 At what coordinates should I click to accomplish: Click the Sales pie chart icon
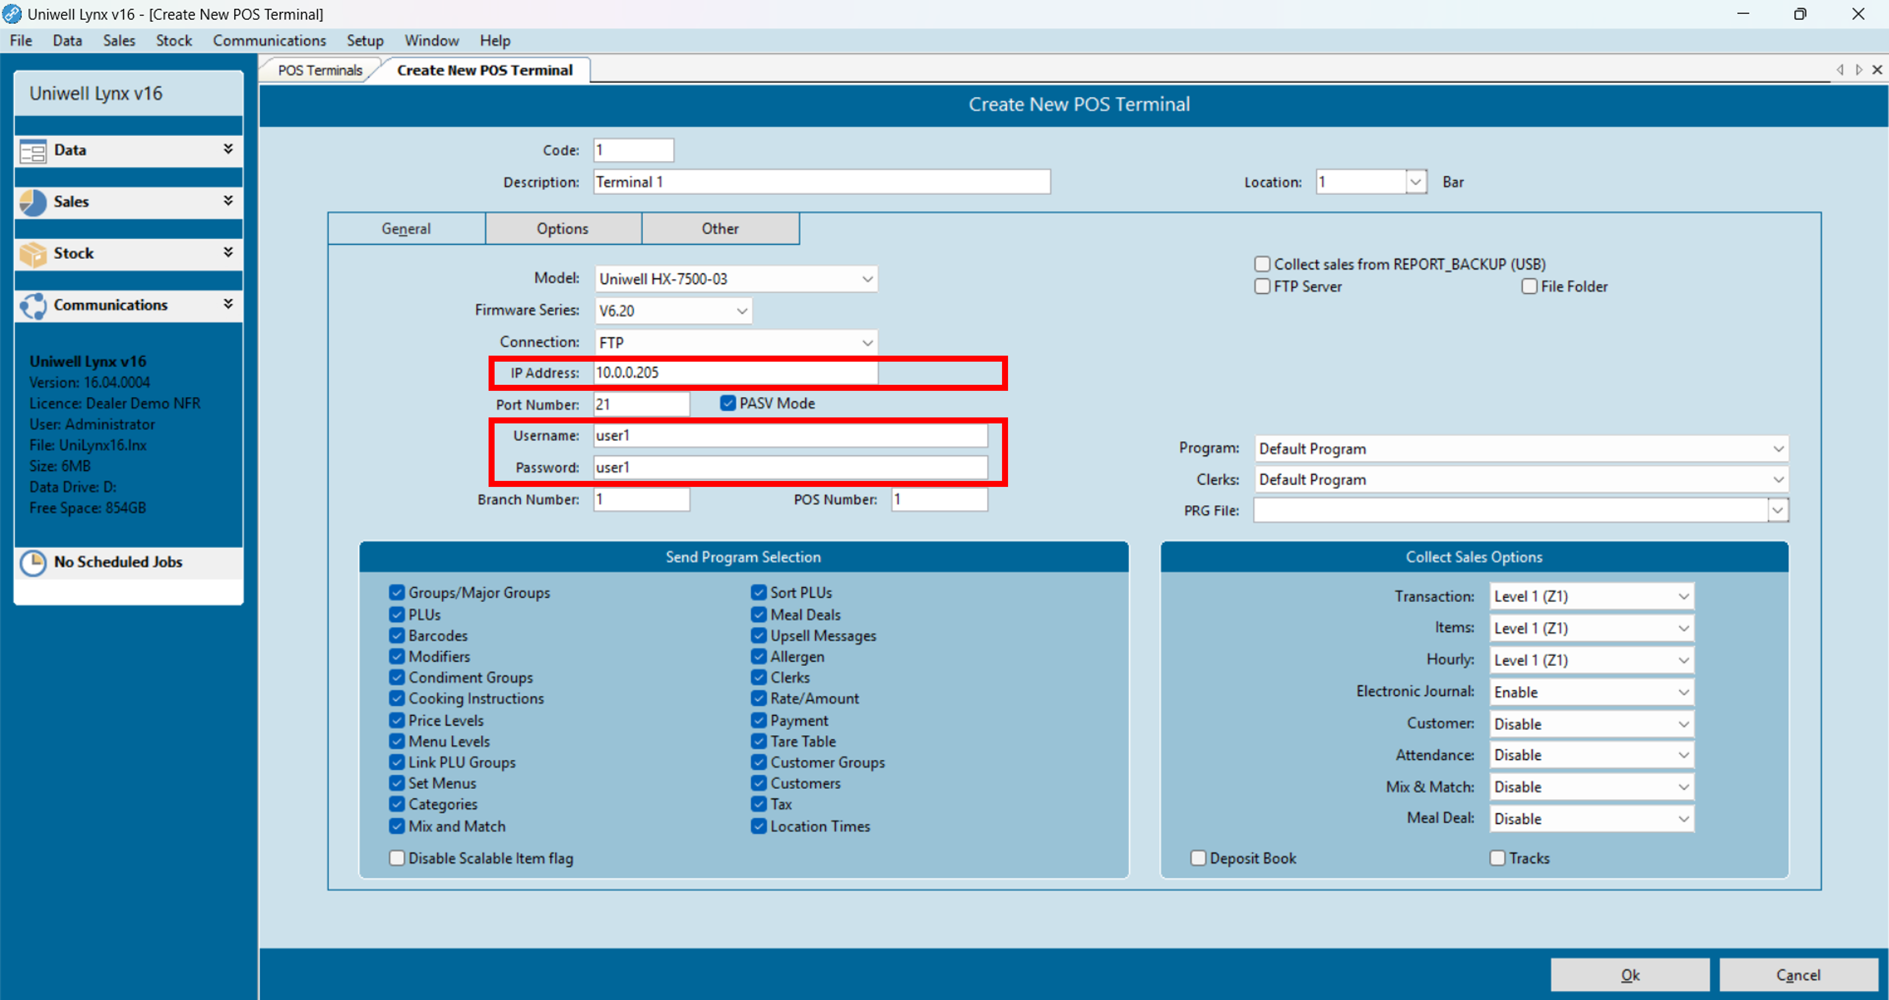tap(33, 202)
